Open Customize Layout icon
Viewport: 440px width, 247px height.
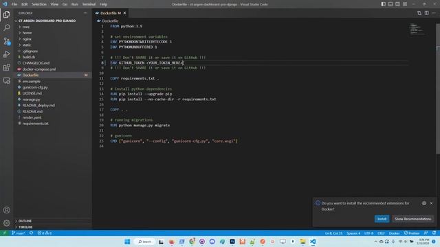405,4
